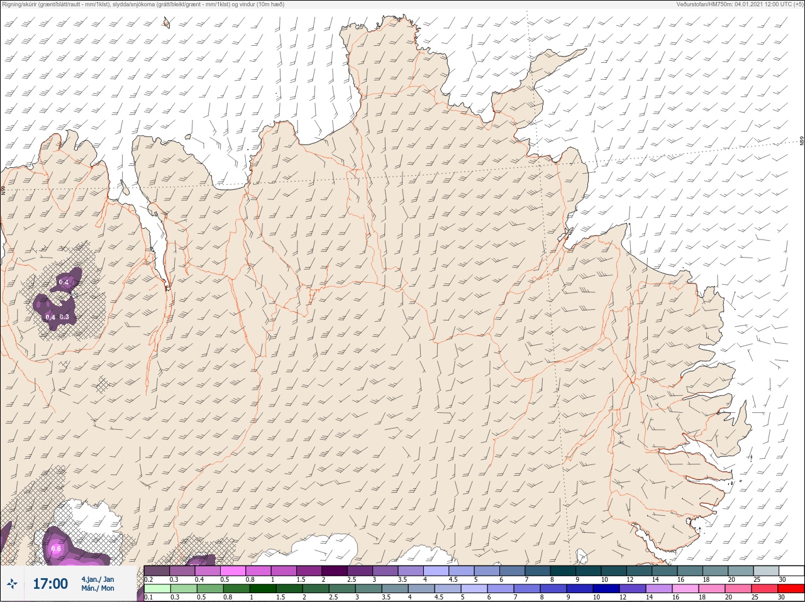Click the dark teal swatch between 9 and 10 in the upper row
Image resolution: width=805 pixels, height=602 pixels.
click(589, 571)
